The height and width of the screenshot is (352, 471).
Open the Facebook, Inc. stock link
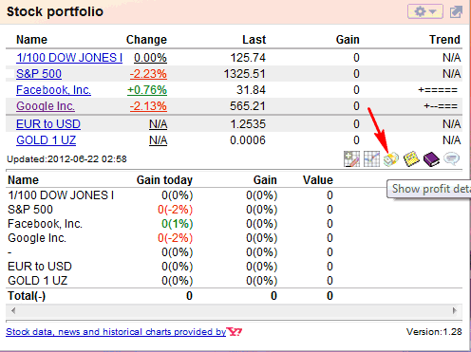click(53, 90)
